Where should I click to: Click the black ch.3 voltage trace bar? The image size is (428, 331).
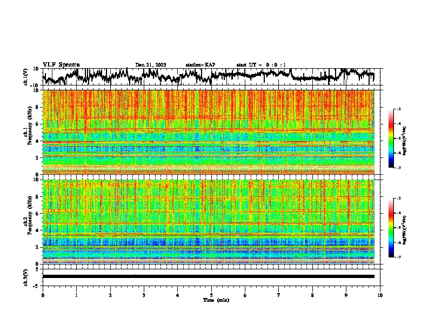(x=209, y=276)
